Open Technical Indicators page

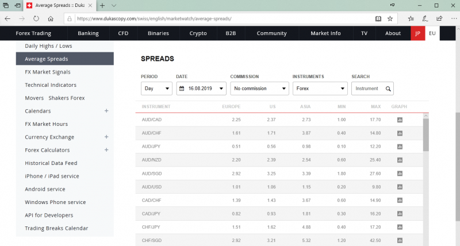pos(51,85)
